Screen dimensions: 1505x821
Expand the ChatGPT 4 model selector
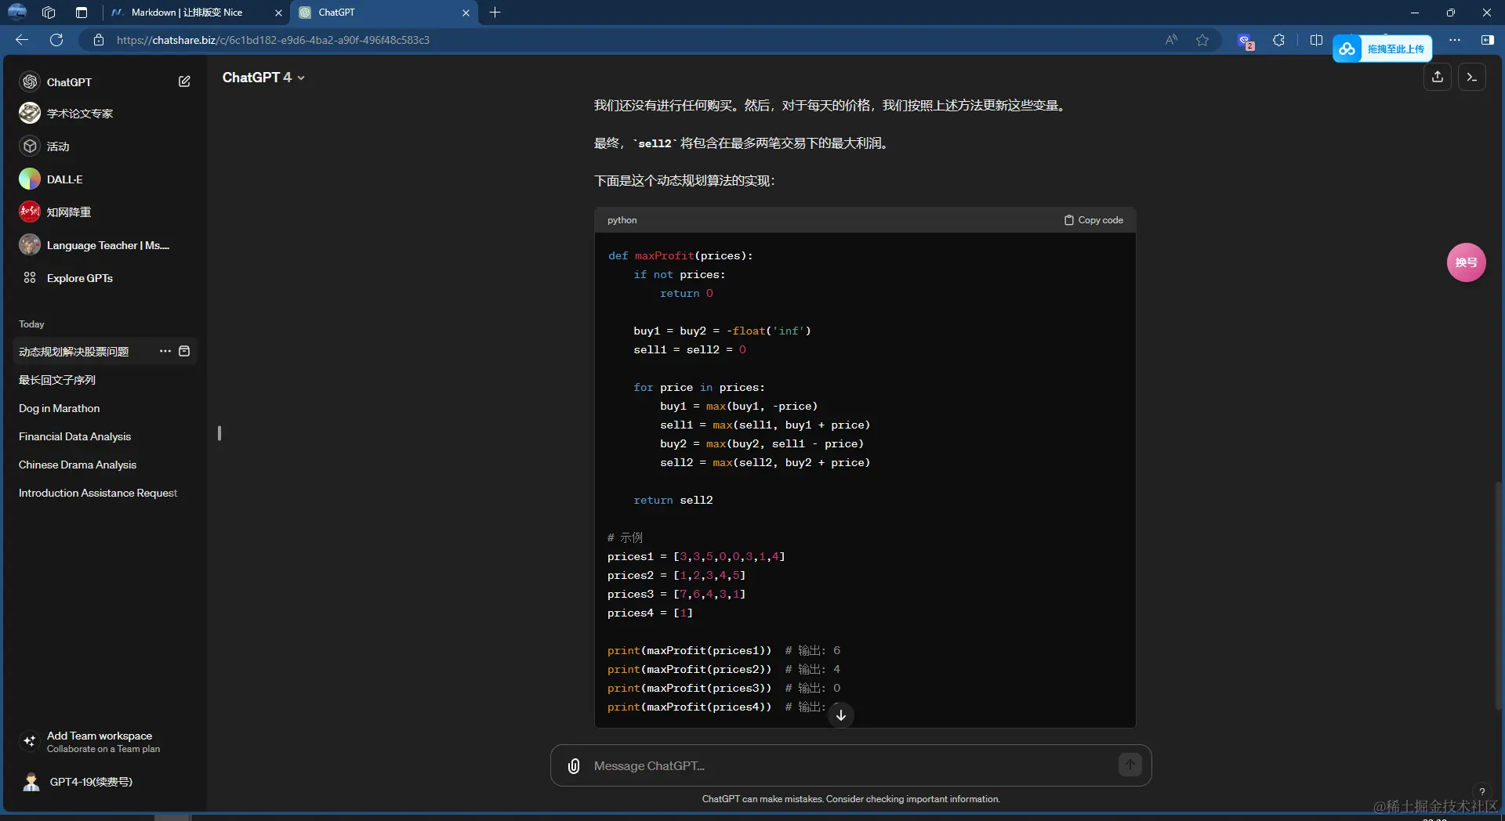(263, 78)
